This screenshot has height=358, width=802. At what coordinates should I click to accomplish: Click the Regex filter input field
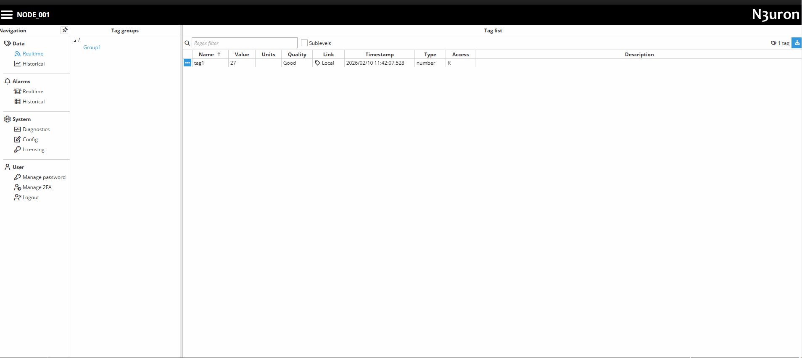245,43
